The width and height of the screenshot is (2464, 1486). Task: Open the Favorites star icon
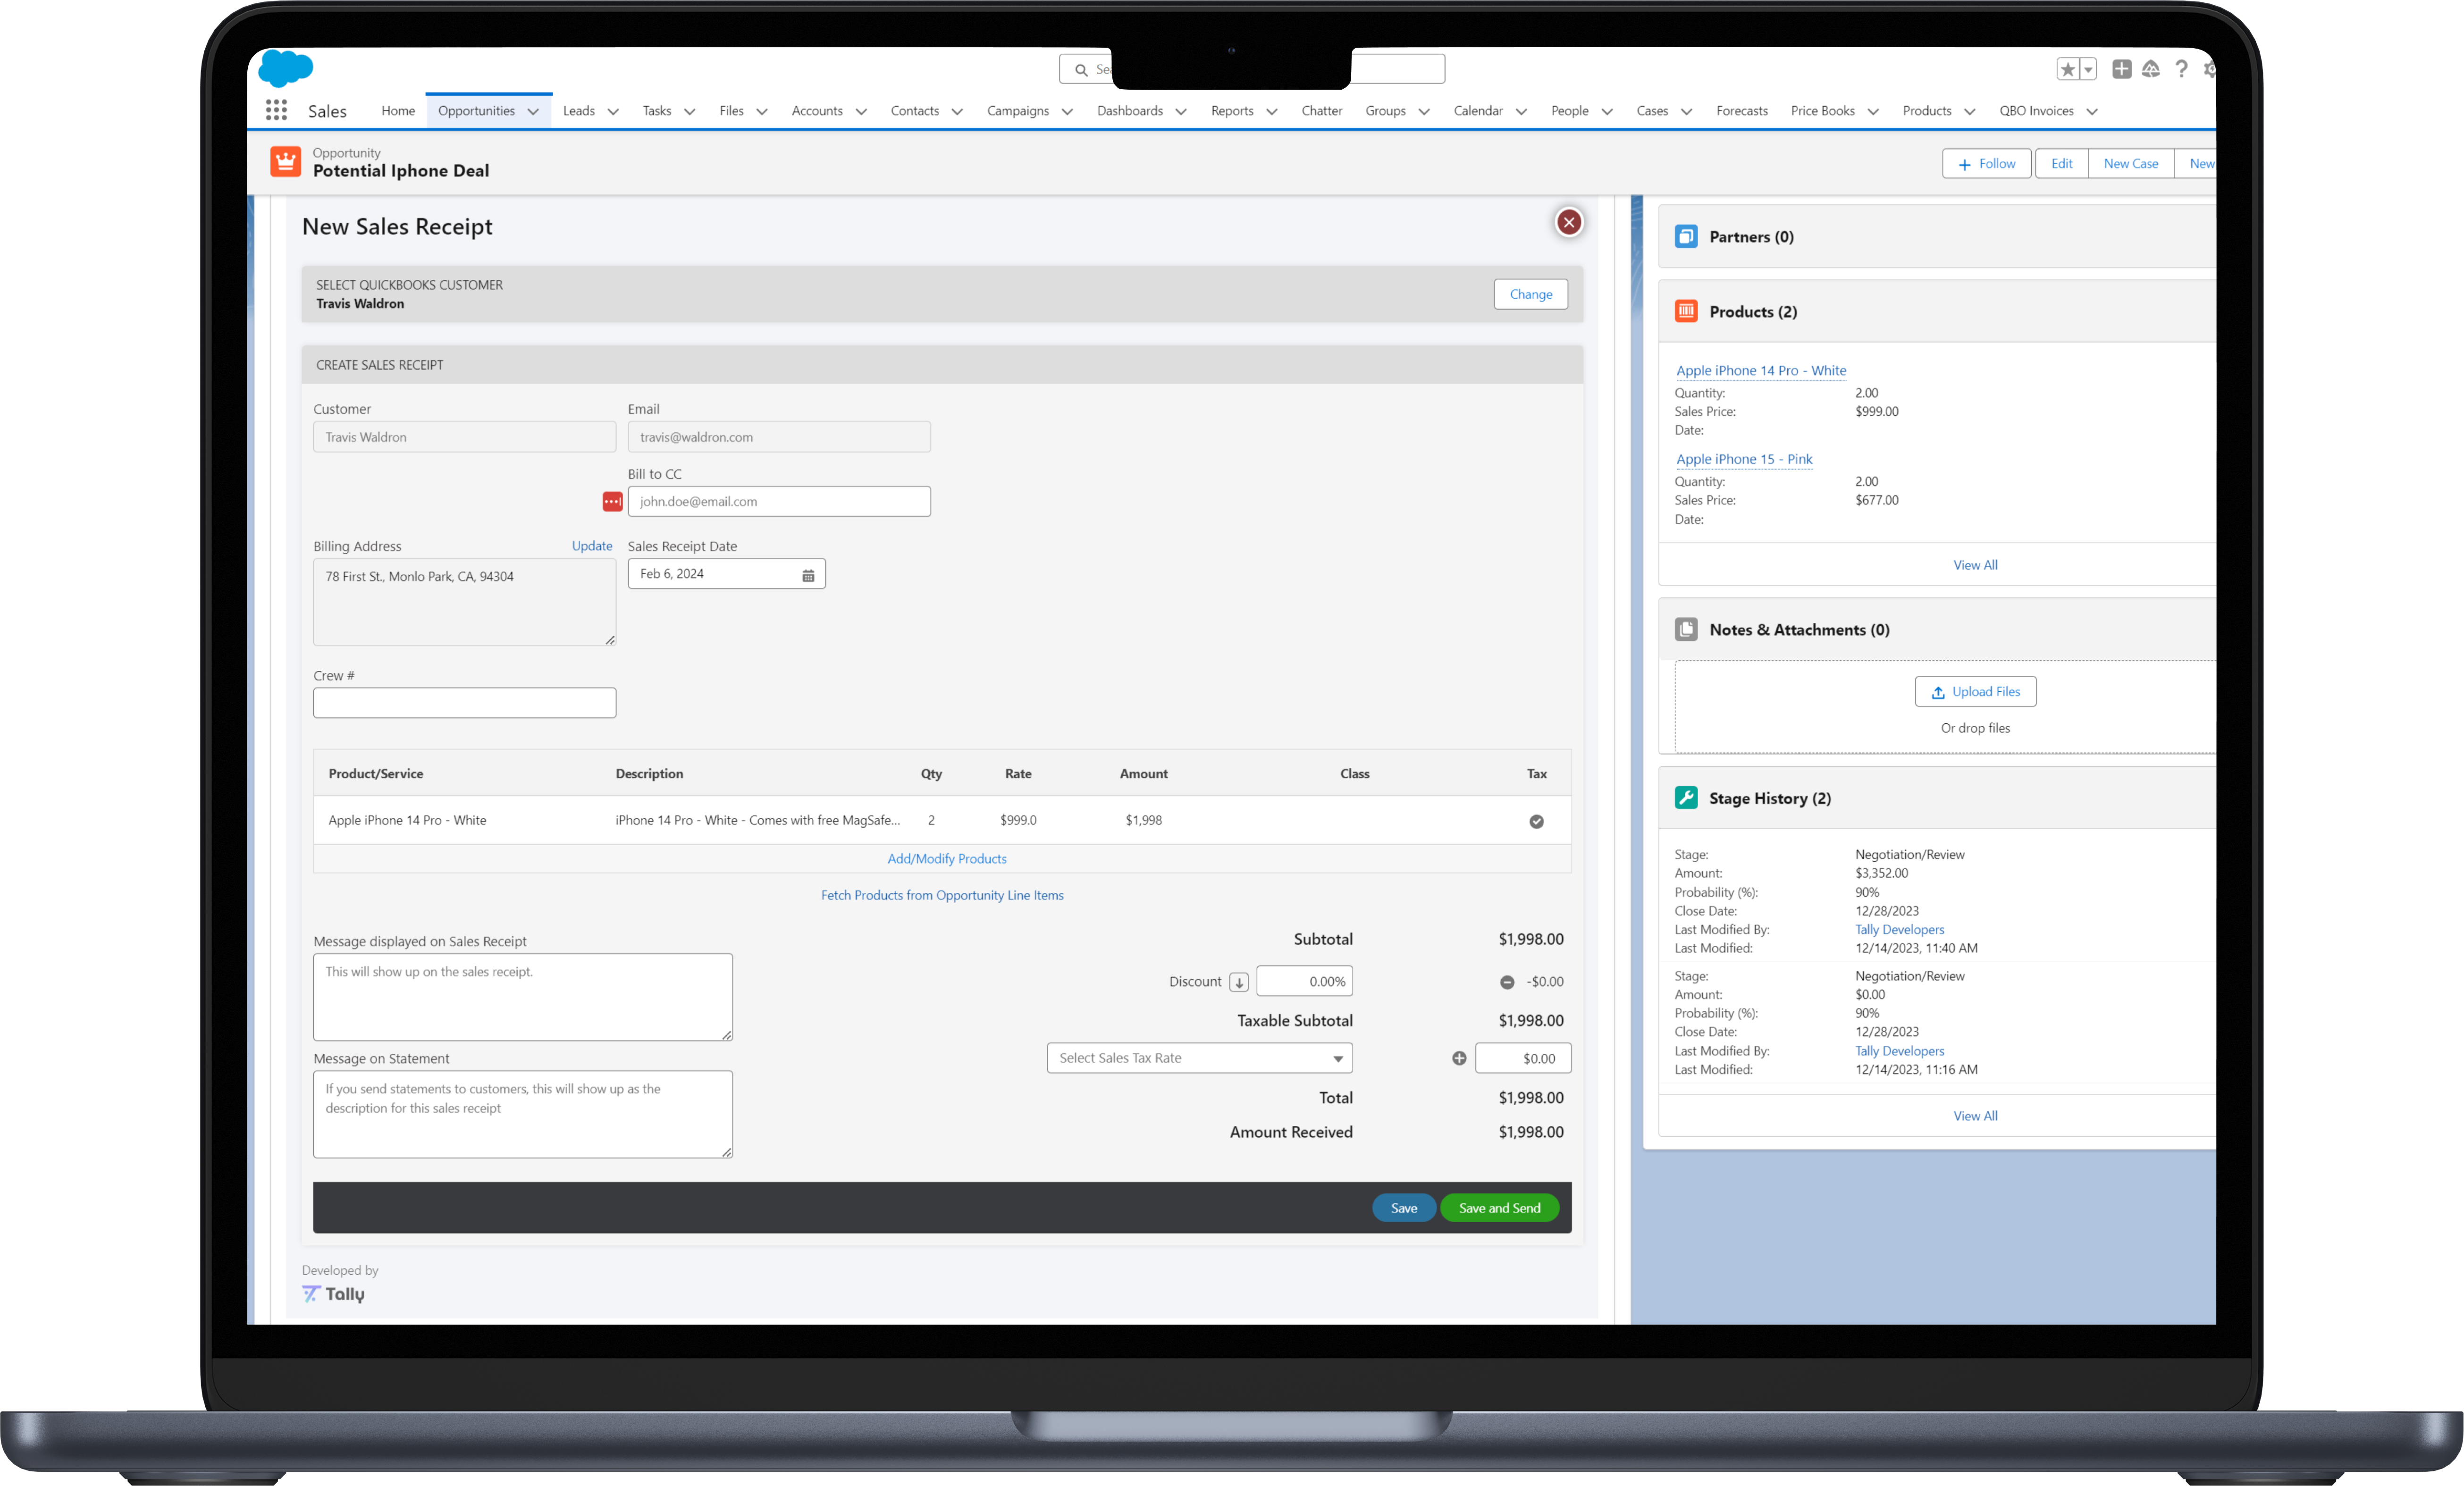[x=2067, y=69]
